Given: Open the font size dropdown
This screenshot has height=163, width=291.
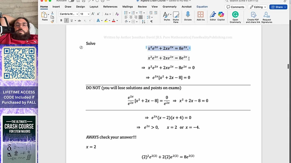Looking at the screenshot, I should coord(89,14).
